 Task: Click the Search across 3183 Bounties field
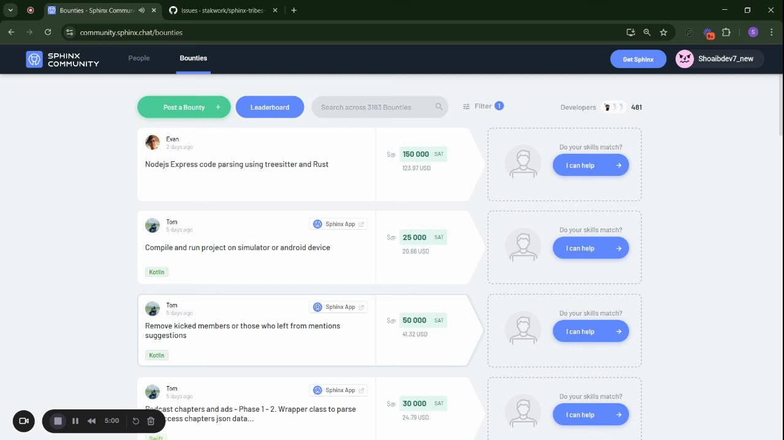380,107
